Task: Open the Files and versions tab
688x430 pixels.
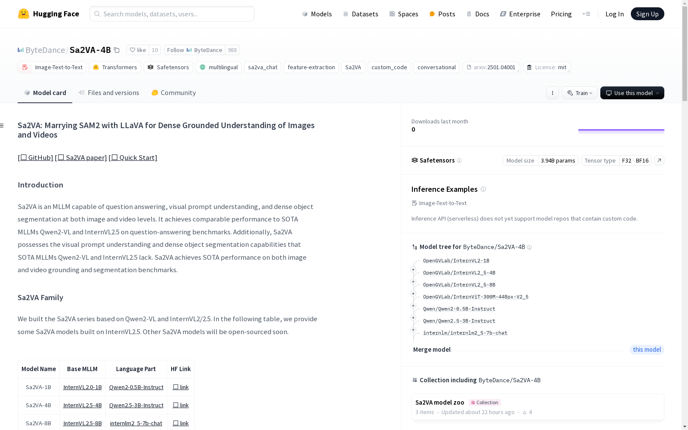Action: [109, 93]
